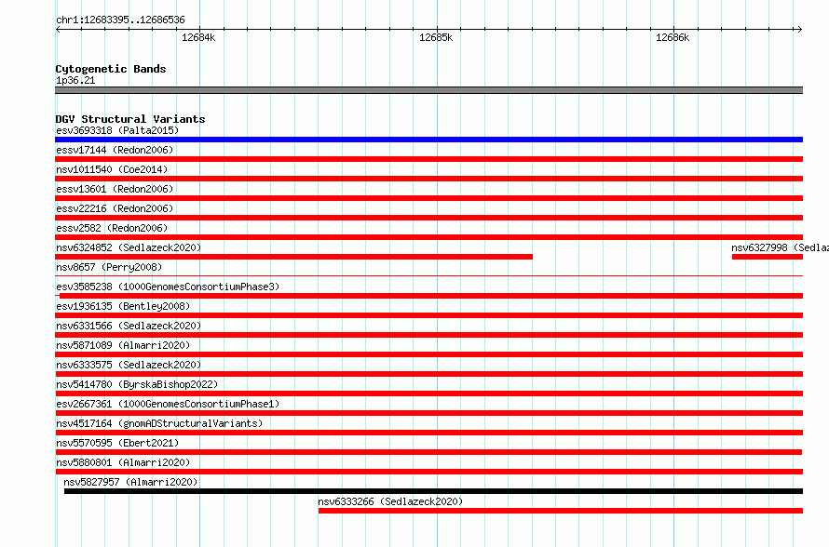This screenshot has width=829, height=547.
Task: Click the Cytogenetic Bands track title
Action: point(111,69)
